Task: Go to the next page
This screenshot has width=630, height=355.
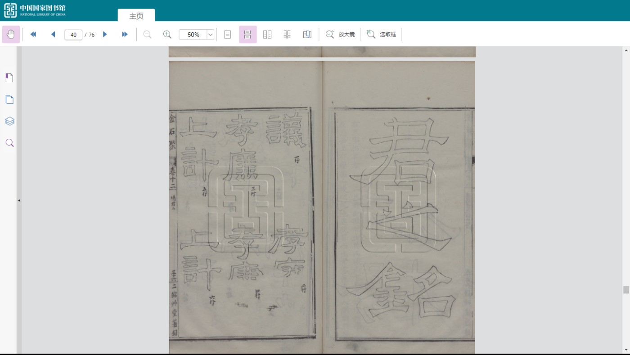Action: coord(105,35)
